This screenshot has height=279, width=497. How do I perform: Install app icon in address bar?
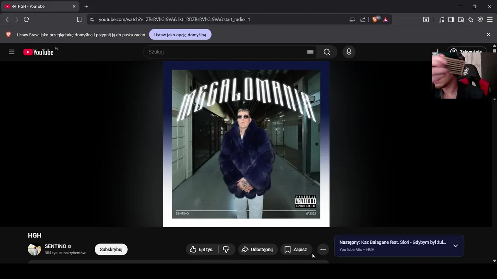352,19
